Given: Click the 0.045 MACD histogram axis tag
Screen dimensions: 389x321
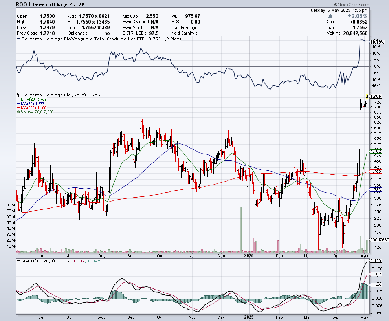Looking at the screenshot, I should click(x=376, y=285).
